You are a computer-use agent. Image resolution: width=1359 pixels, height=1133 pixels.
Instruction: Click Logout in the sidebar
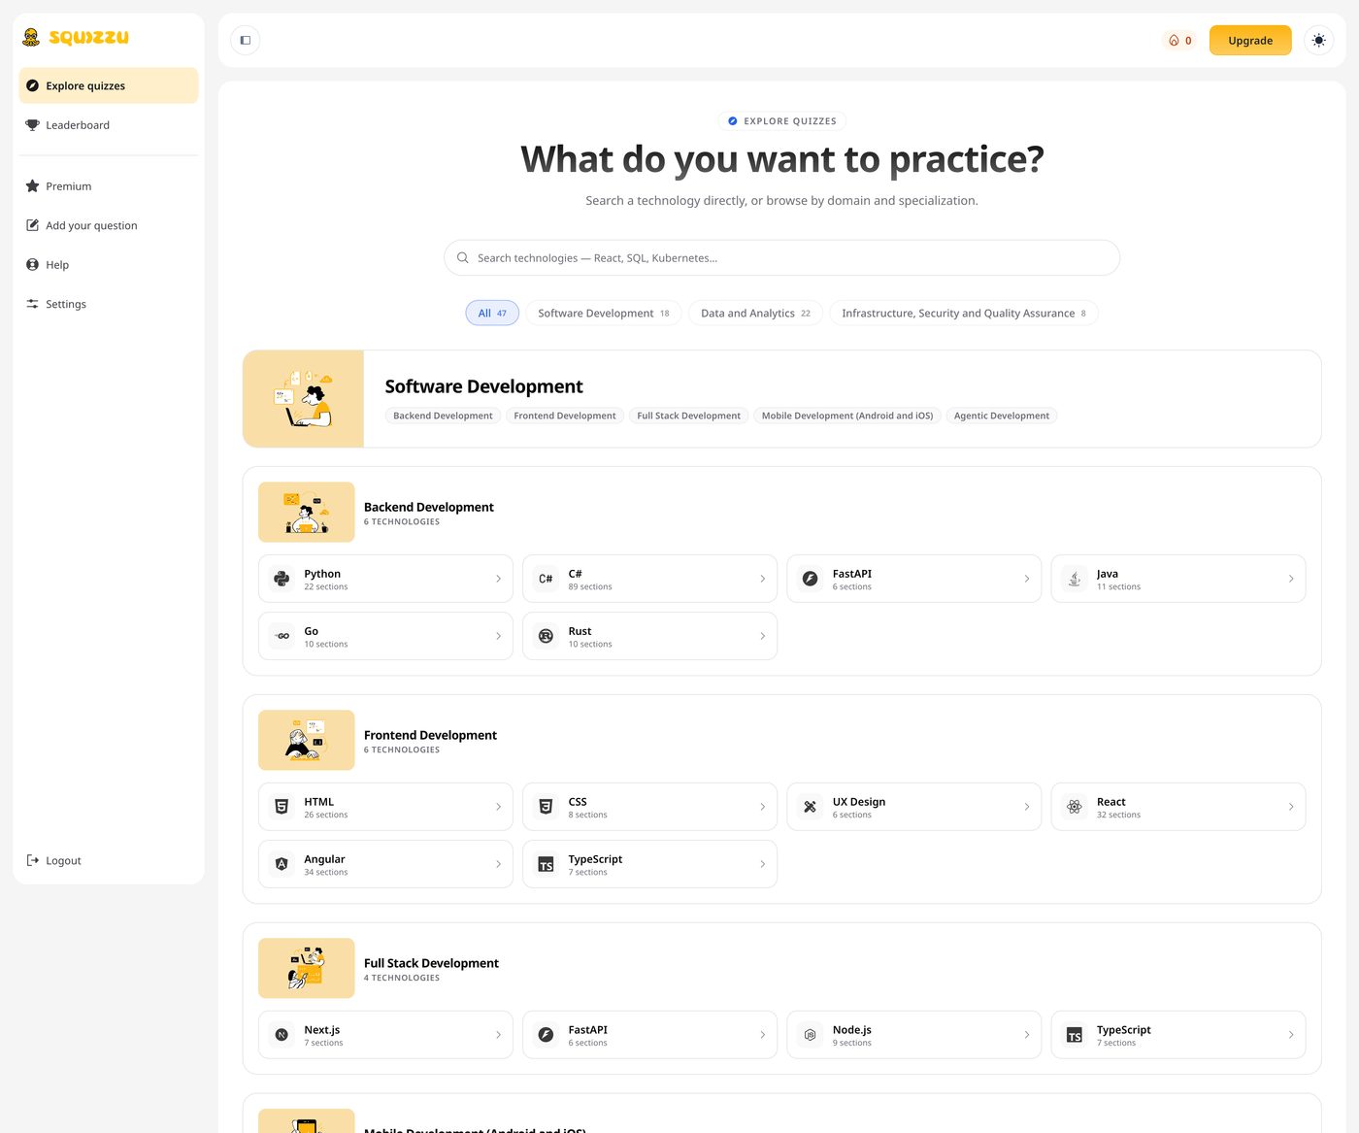[x=109, y=860]
